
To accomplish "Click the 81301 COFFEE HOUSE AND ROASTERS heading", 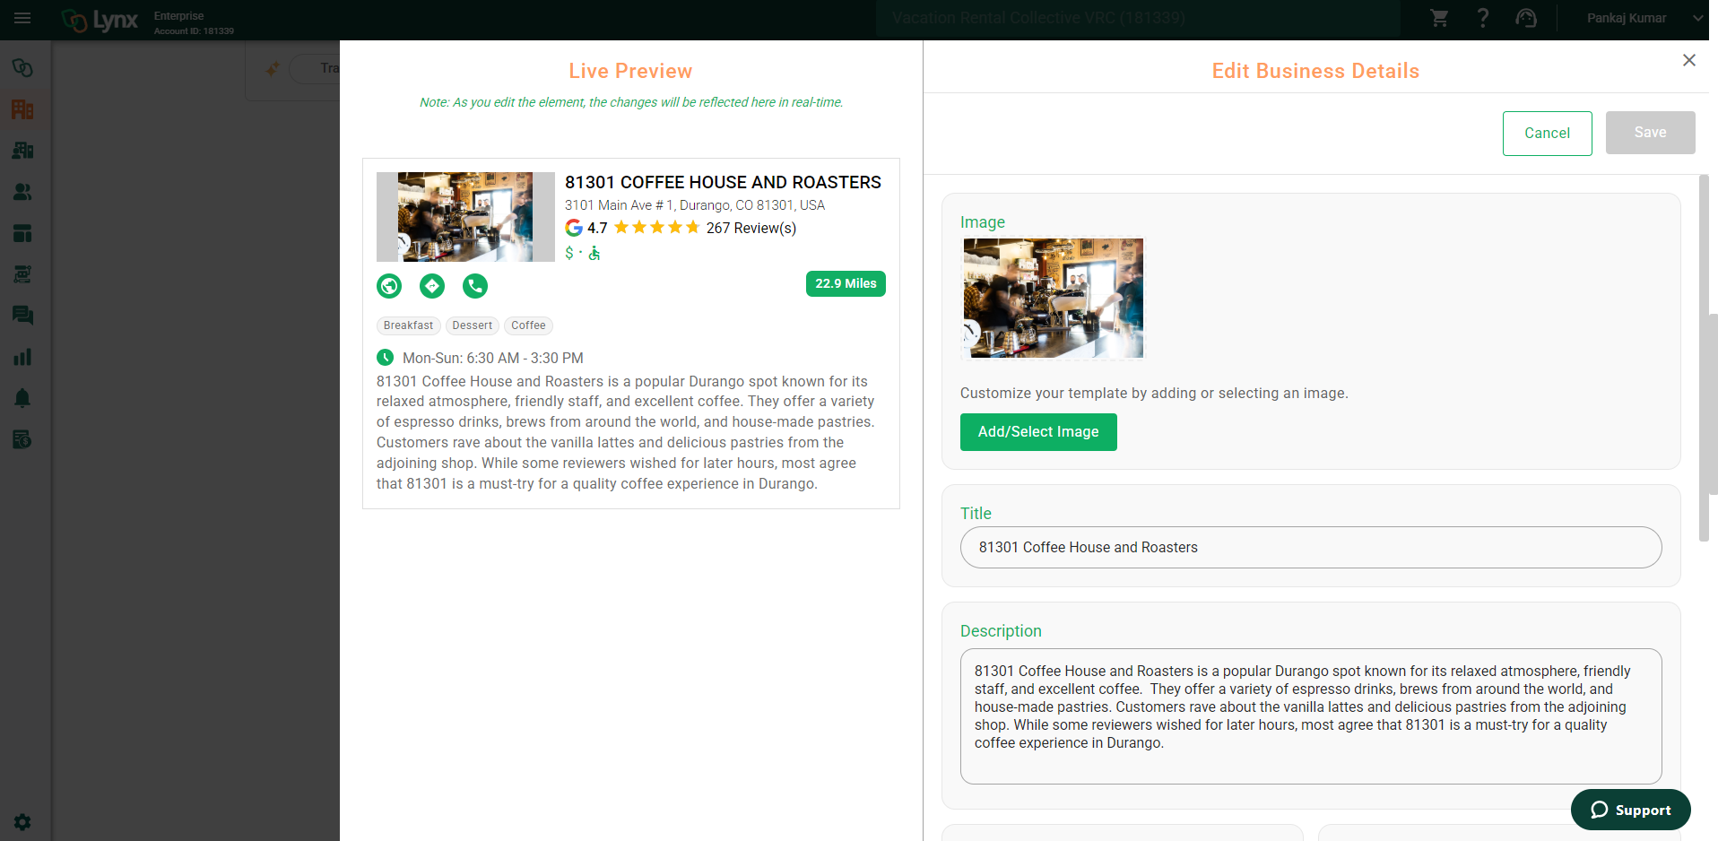I will [x=723, y=182].
